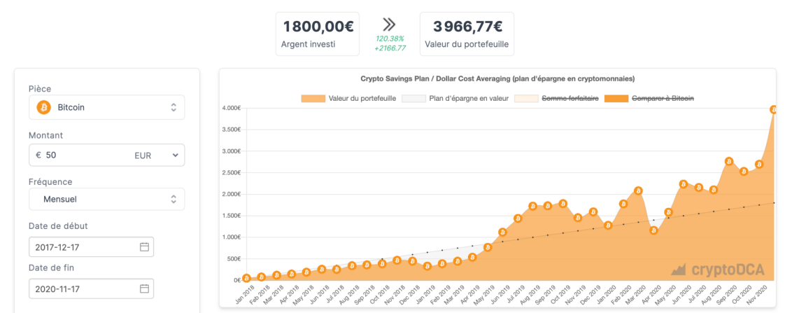The width and height of the screenshot is (806, 313).
Task: Click the double chevron arrow between summary cards
Action: tap(390, 25)
